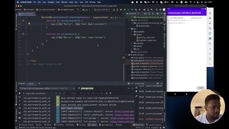Screen dimensions: 229x129
Task: Collapse the layout folder in project tree
Action: pos(132,35)
